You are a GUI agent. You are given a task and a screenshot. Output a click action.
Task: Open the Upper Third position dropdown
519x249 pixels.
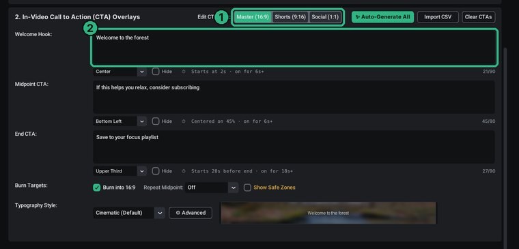[x=120, y=171]
